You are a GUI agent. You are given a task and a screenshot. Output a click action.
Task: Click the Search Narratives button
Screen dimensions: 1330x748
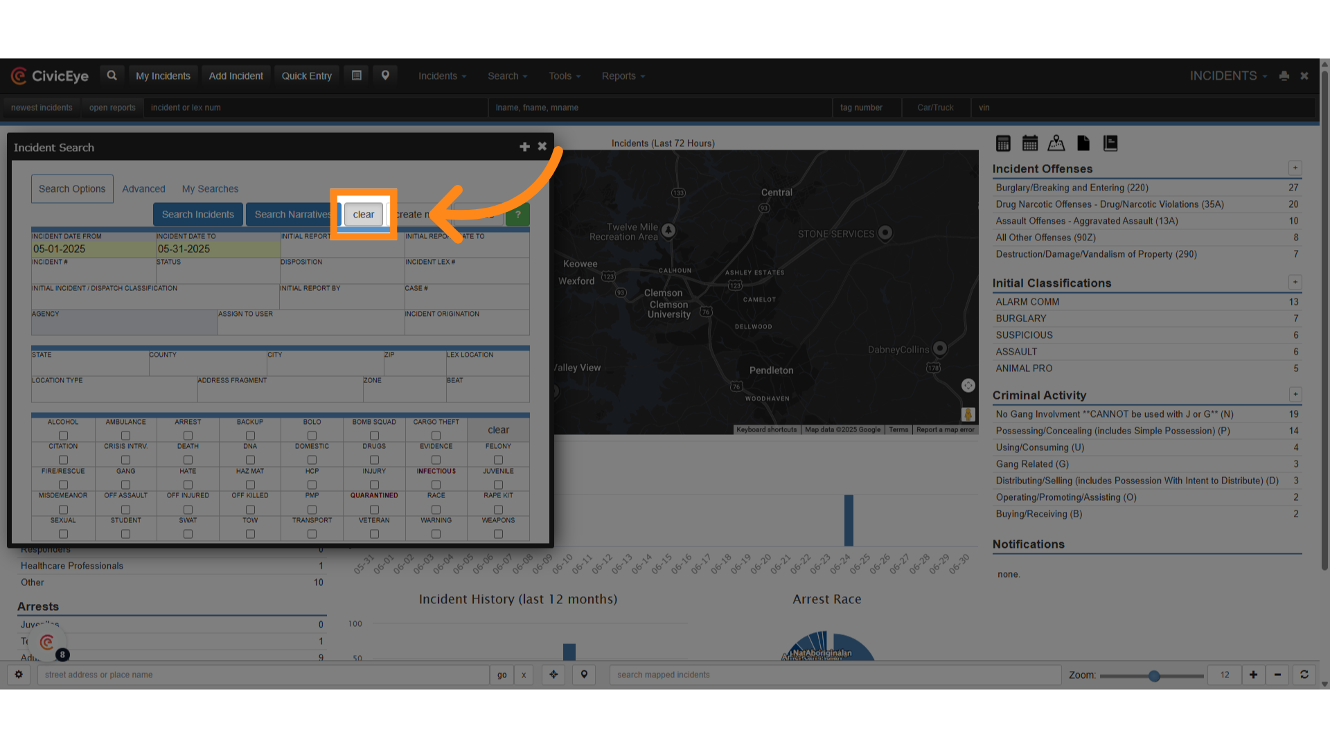[293, 215]
